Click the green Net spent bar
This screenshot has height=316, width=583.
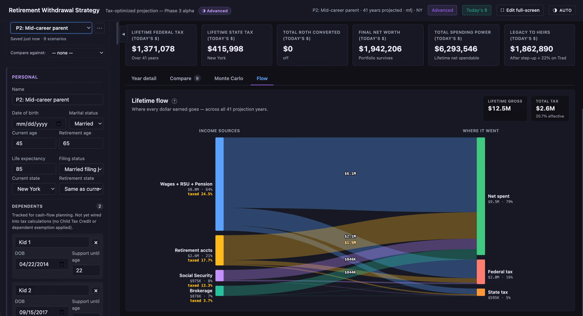tap(481, 196)
